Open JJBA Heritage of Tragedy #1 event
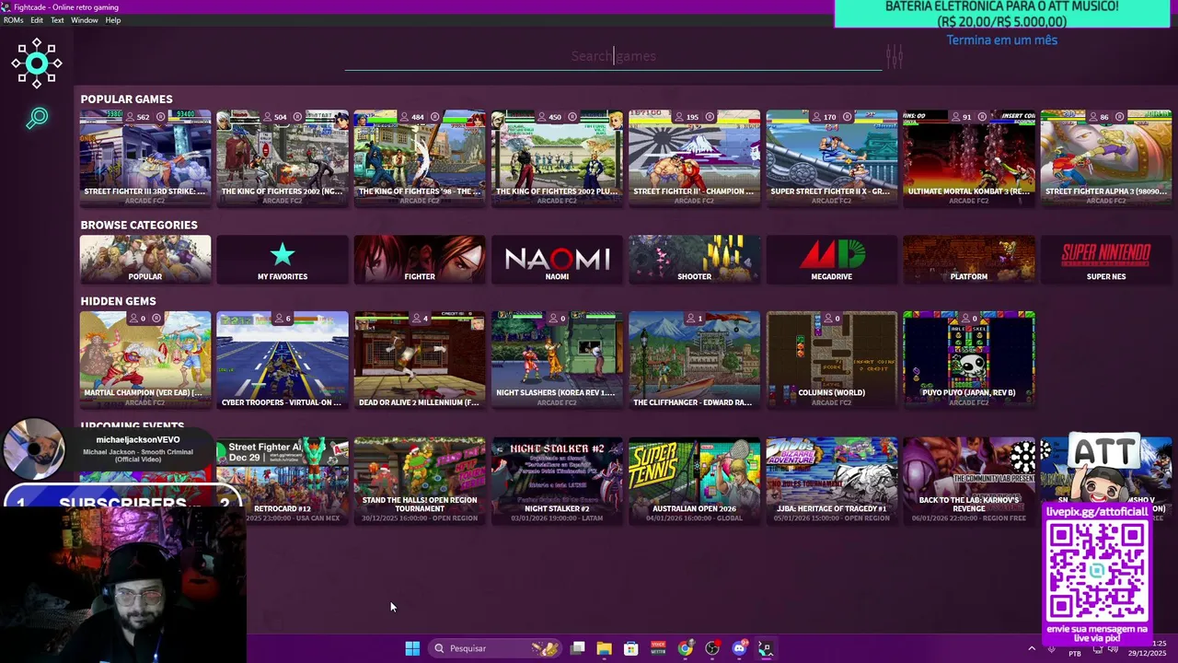This screenshot has height=663, width=1178. [x=831, y=481]
